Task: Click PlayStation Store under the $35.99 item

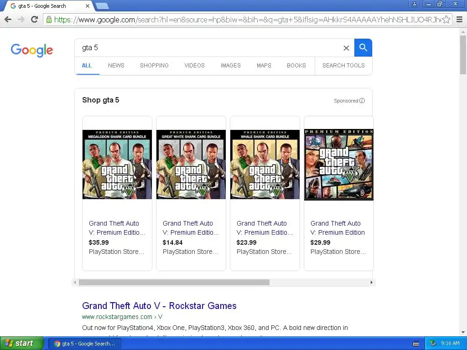Action: click(116, 252)
